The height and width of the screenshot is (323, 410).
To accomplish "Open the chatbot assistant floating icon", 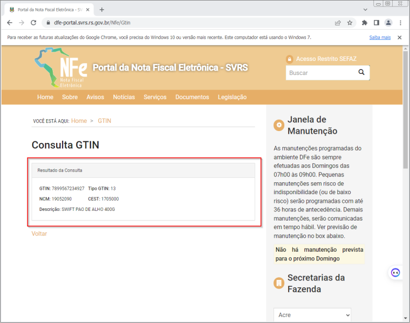I will (395, 272).
